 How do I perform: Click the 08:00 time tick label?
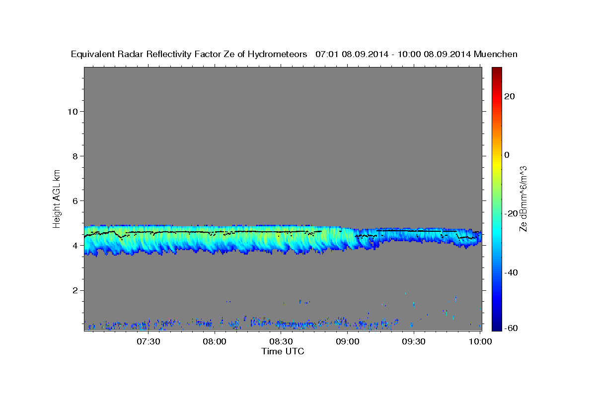[x=215, y=341]
